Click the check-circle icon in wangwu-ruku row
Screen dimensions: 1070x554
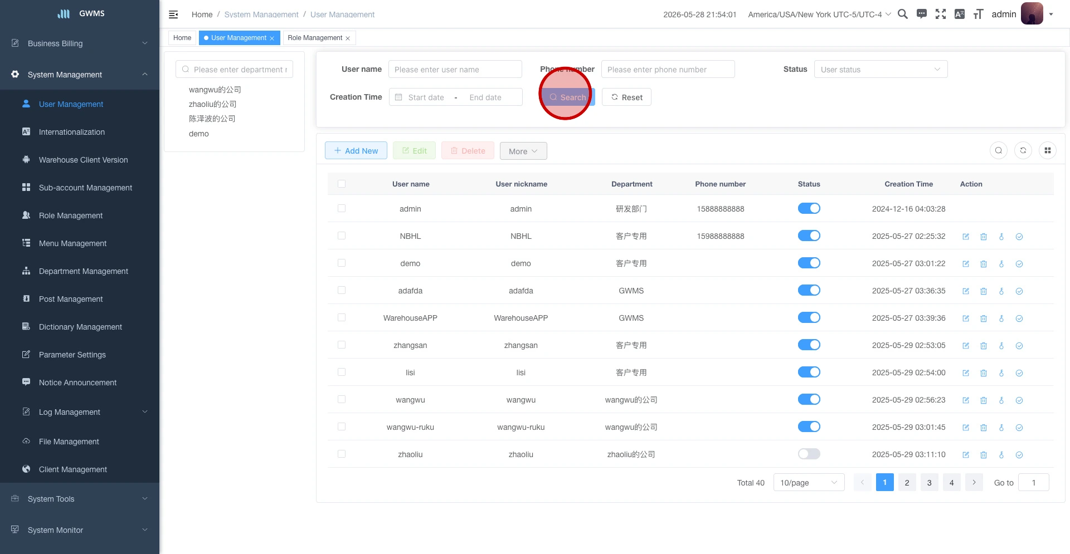(1019, 428)
